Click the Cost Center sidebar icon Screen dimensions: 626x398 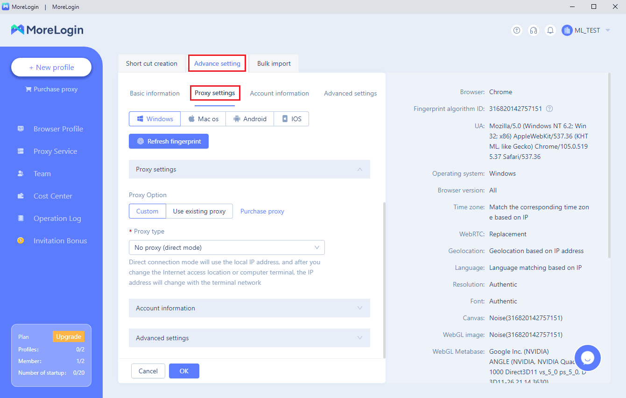21,196
